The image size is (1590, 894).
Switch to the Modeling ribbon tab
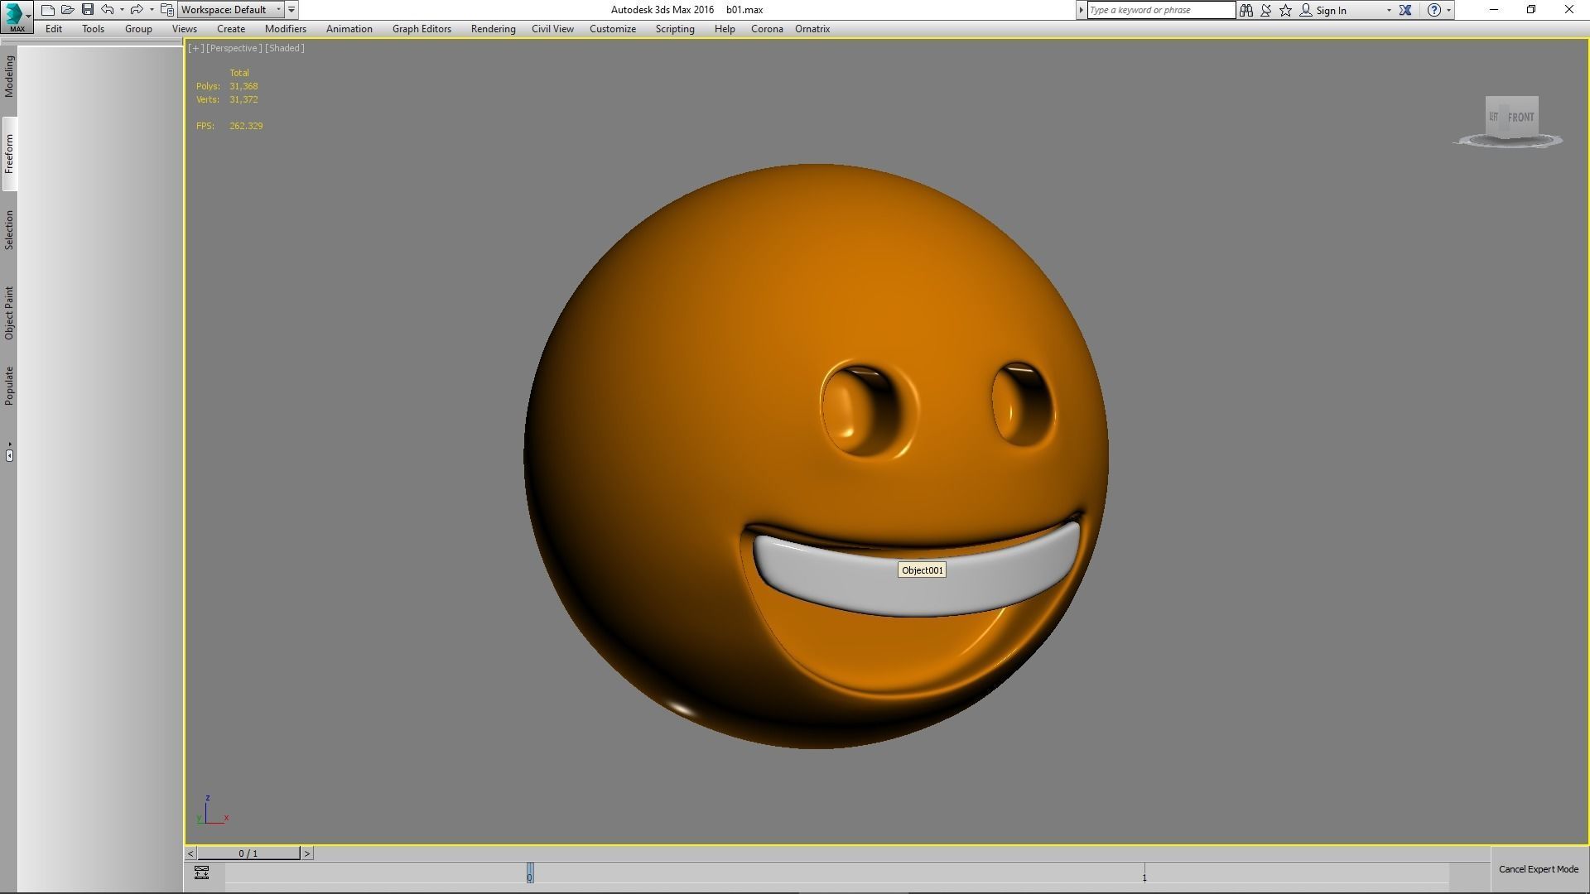(x=9, y=76)
